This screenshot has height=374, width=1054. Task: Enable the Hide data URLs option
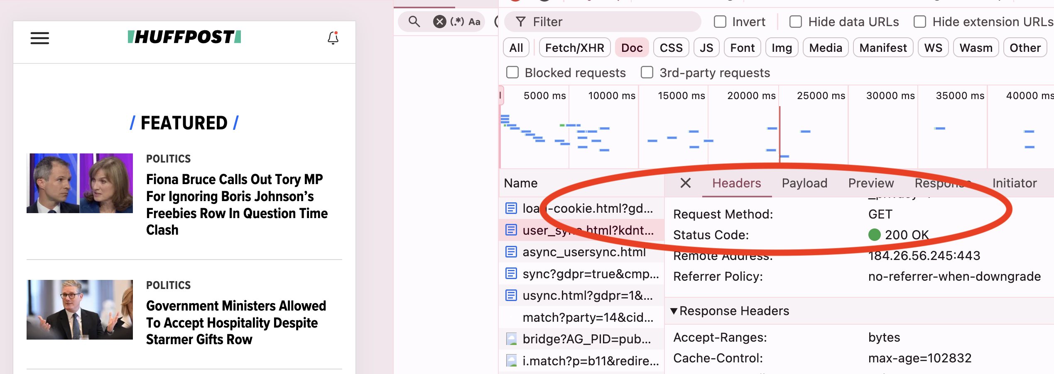click(796, 21)
